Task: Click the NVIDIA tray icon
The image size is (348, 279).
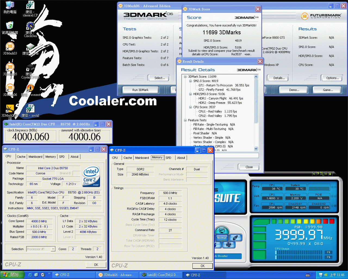Action: click(326, 275)
